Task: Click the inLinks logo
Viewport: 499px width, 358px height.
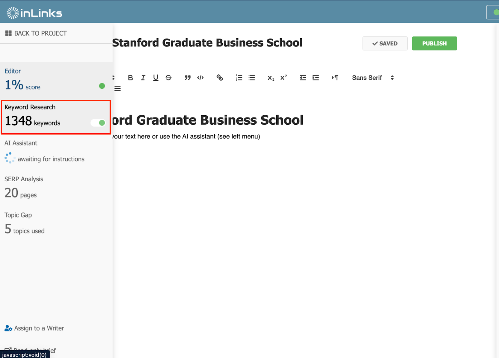Action: click(34, 13)
